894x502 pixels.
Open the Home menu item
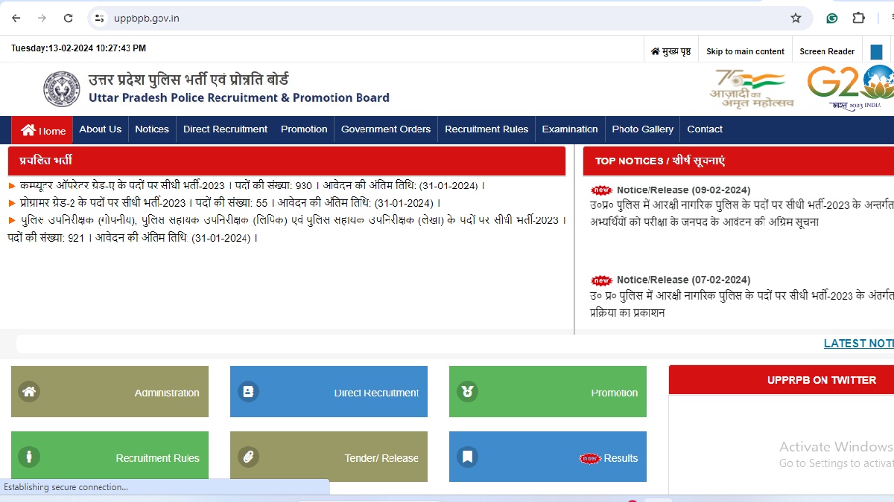(43, 130)
